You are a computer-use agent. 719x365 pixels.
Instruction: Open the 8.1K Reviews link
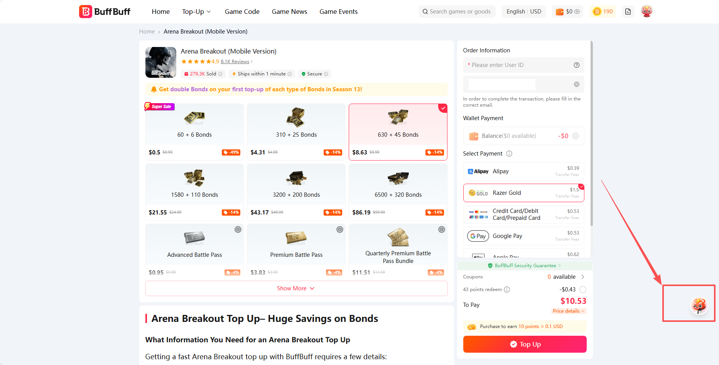[x=235, y=62]
